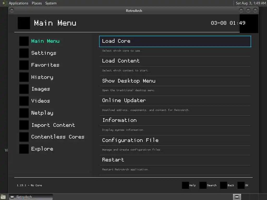This screenshot has width=267, height=200.
Task: Click the OK label in footer
Action: pyautogui.click(x=247, y=185)
